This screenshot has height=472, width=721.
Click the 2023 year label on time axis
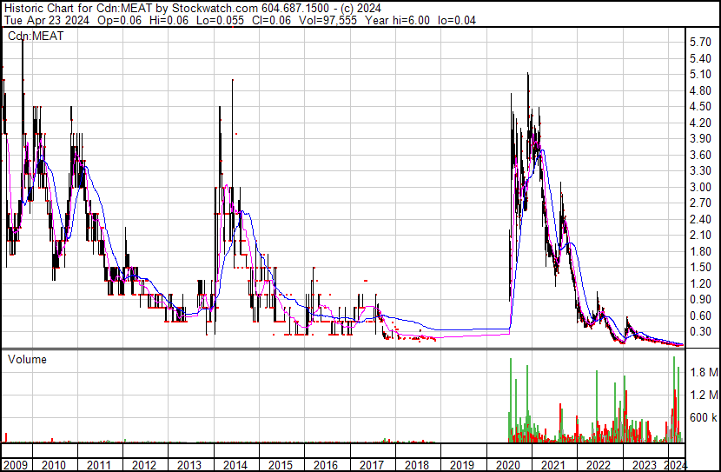(x=644, y=465)
